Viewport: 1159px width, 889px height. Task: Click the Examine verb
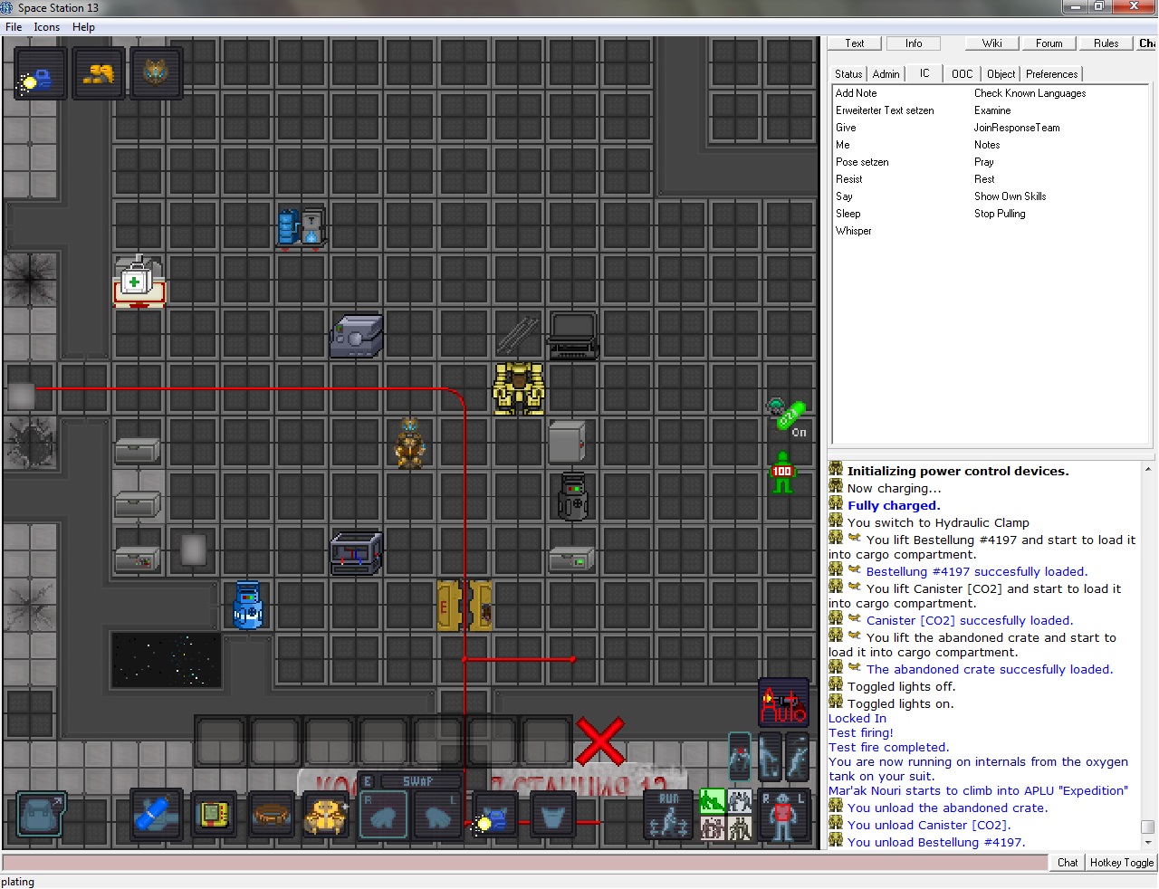[992, 110]
